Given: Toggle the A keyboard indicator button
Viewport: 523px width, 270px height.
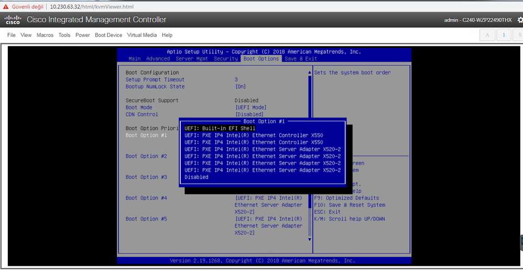Looking at the screenshot, I should (487, 35).
